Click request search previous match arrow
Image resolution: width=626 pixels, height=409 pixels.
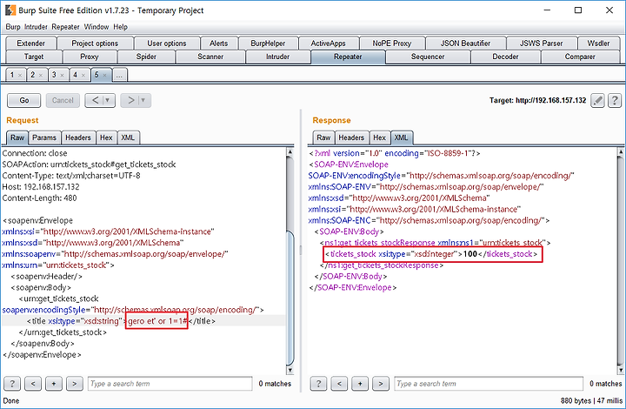click(33, 384)
